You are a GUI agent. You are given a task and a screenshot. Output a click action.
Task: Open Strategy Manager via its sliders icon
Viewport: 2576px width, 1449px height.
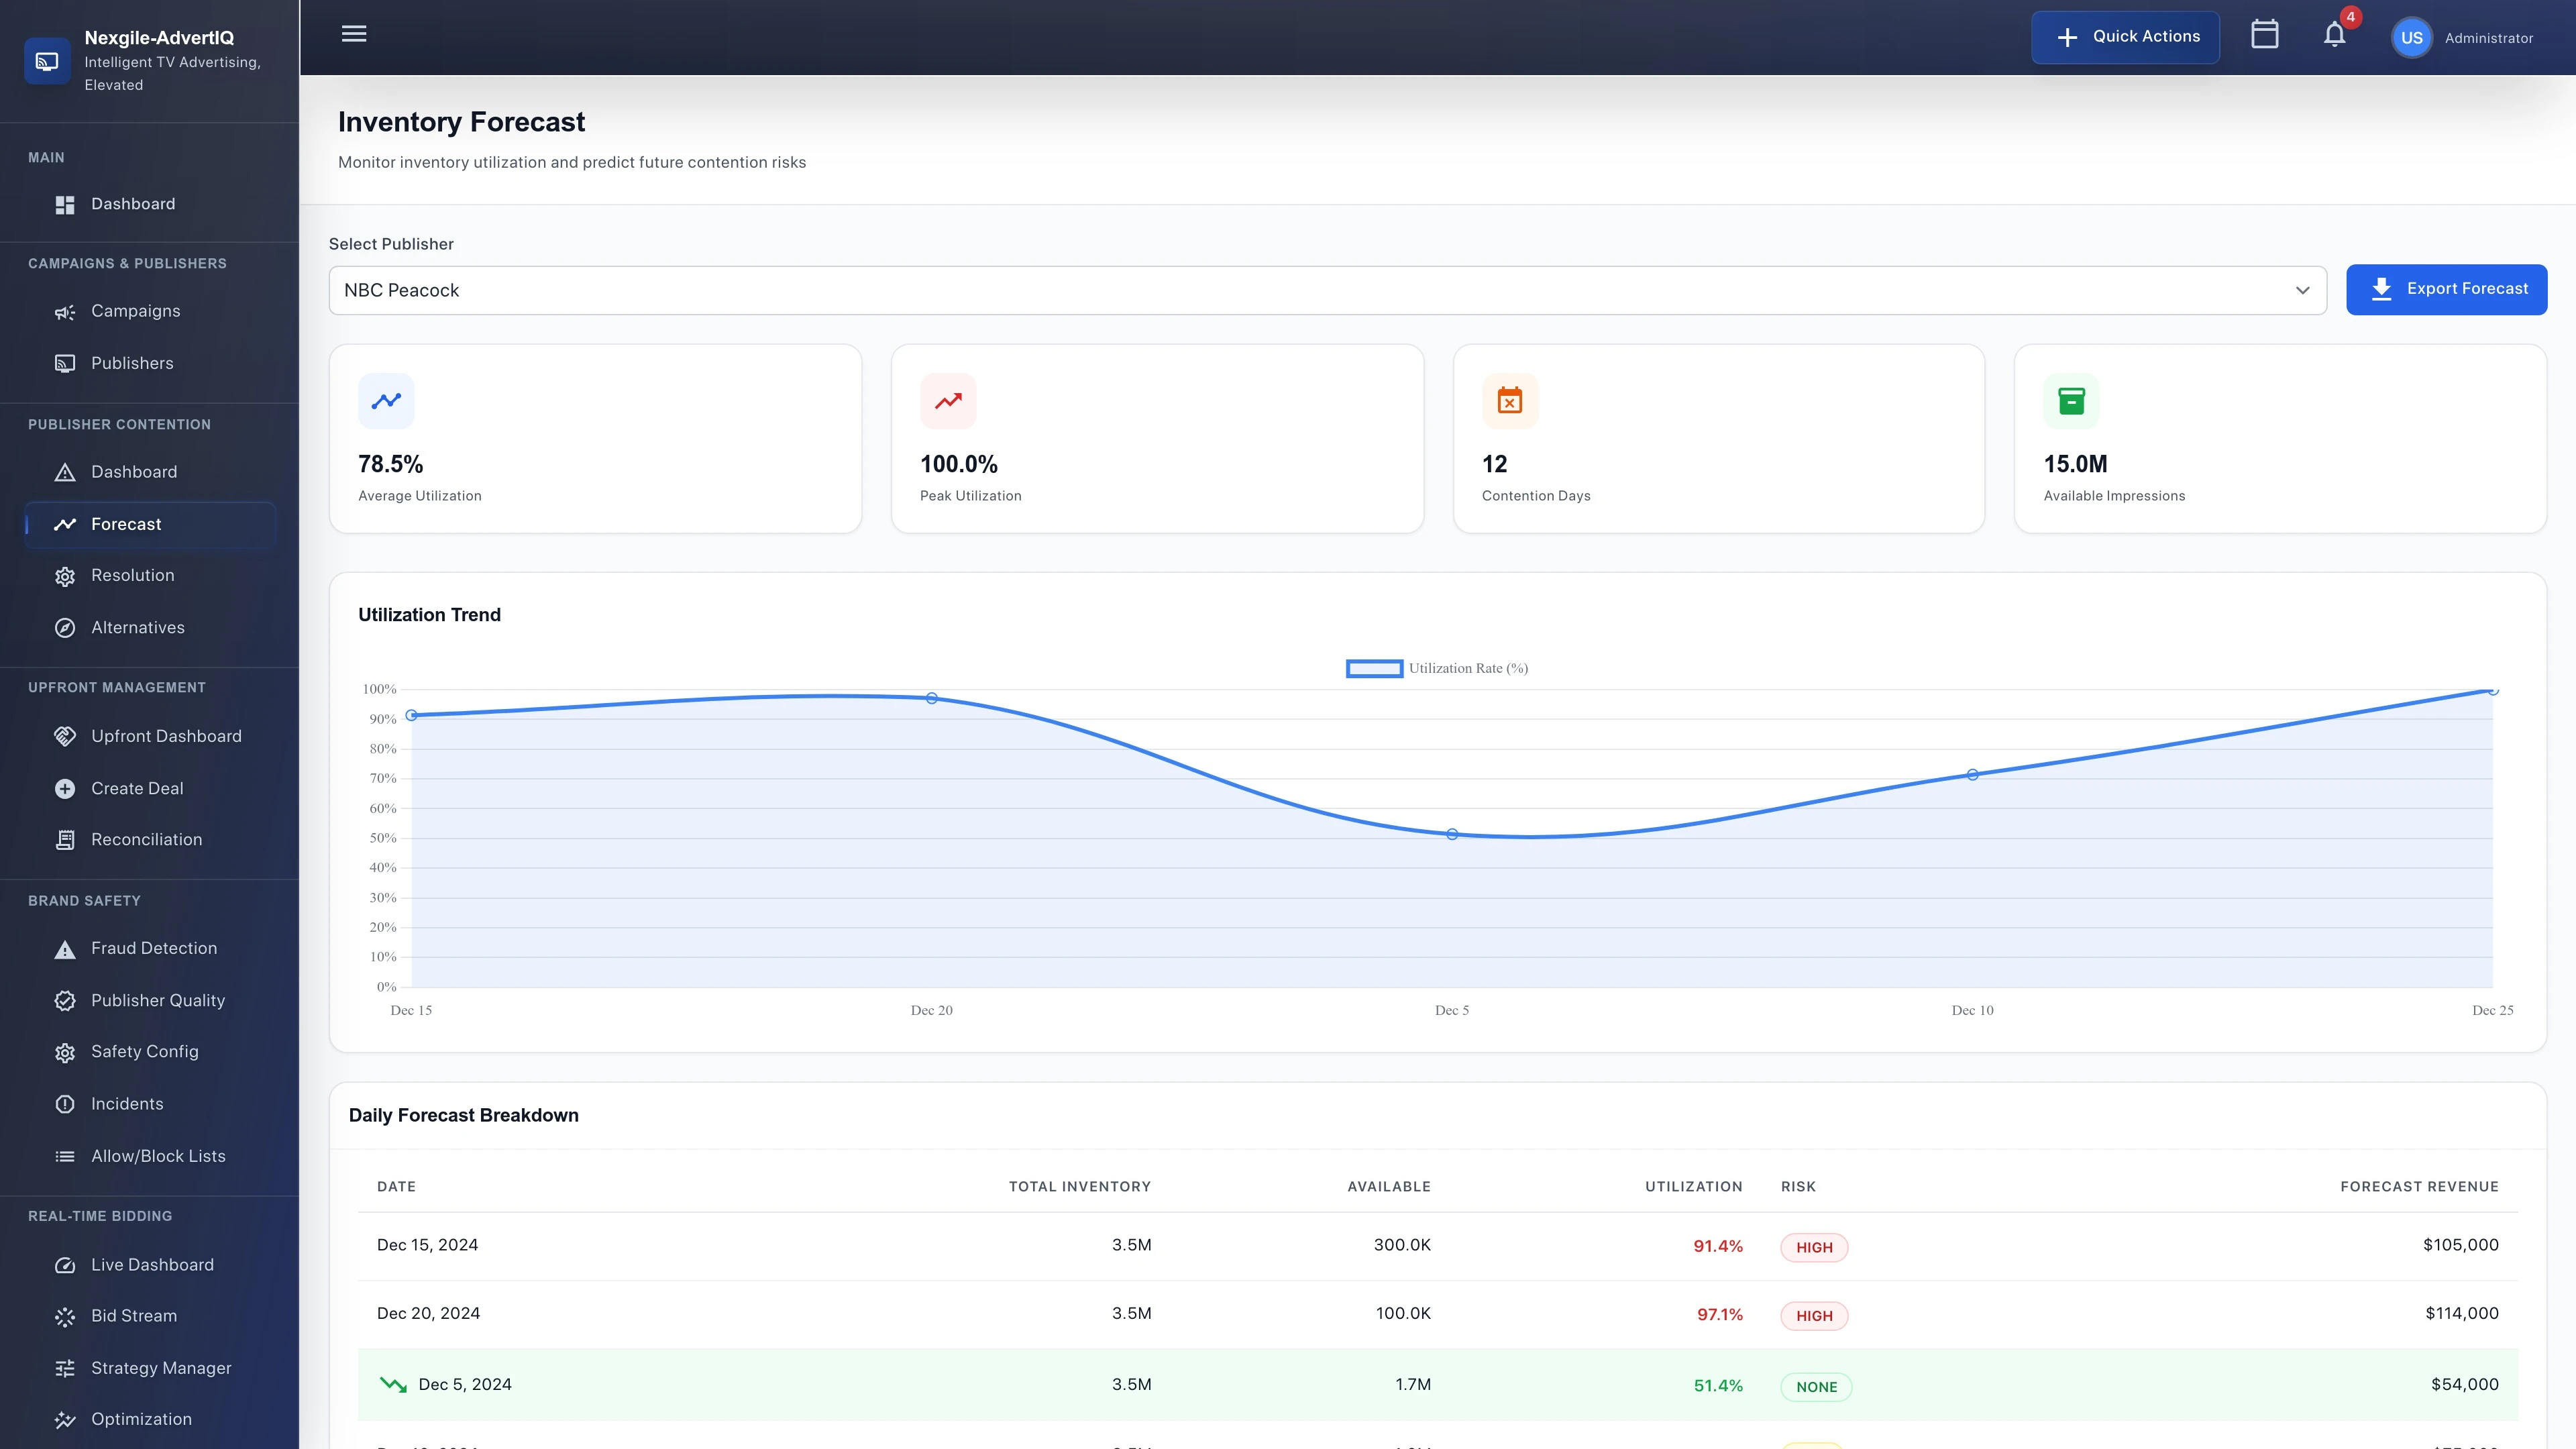[x=64, y=1368]
